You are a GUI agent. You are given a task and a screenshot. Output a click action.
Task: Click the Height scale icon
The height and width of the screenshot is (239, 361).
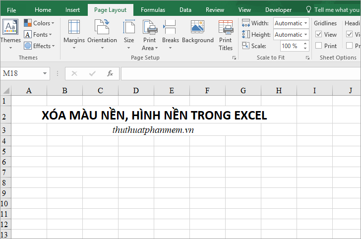[246, 35]
